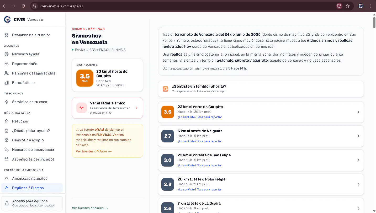Screen dimensions: 376x213
Task: Click the Resumen de situación grid icon
Action: pos(7,35)
